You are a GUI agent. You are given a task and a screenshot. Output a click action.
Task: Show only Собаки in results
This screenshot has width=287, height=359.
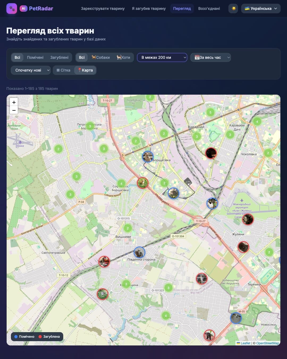tap(101, 57)
